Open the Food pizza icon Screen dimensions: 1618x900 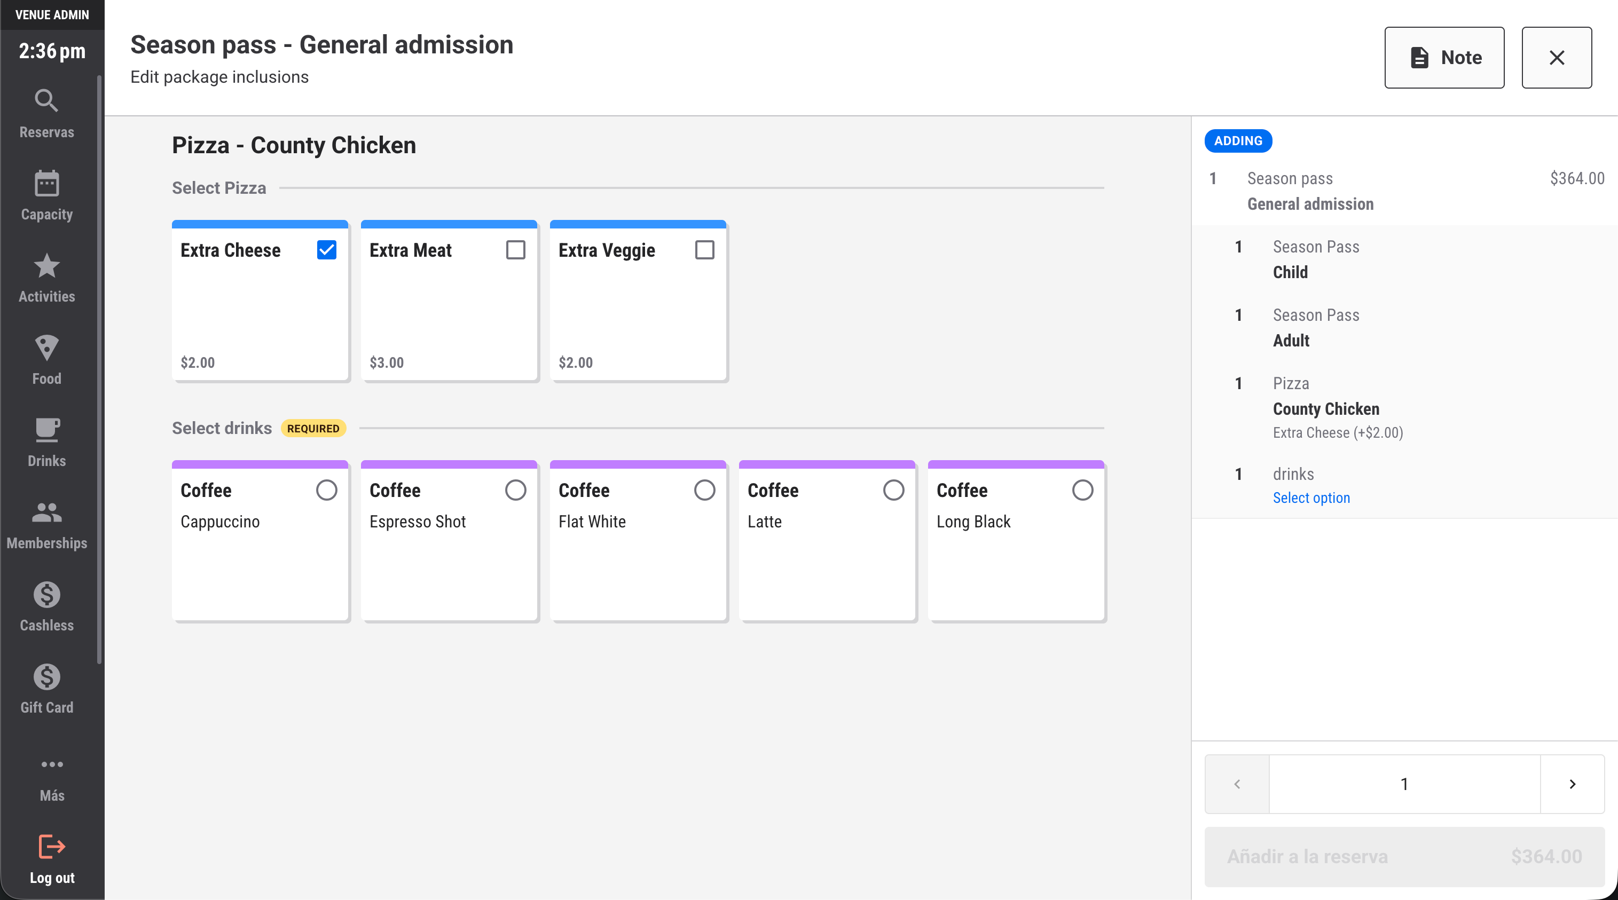point(46,348)
